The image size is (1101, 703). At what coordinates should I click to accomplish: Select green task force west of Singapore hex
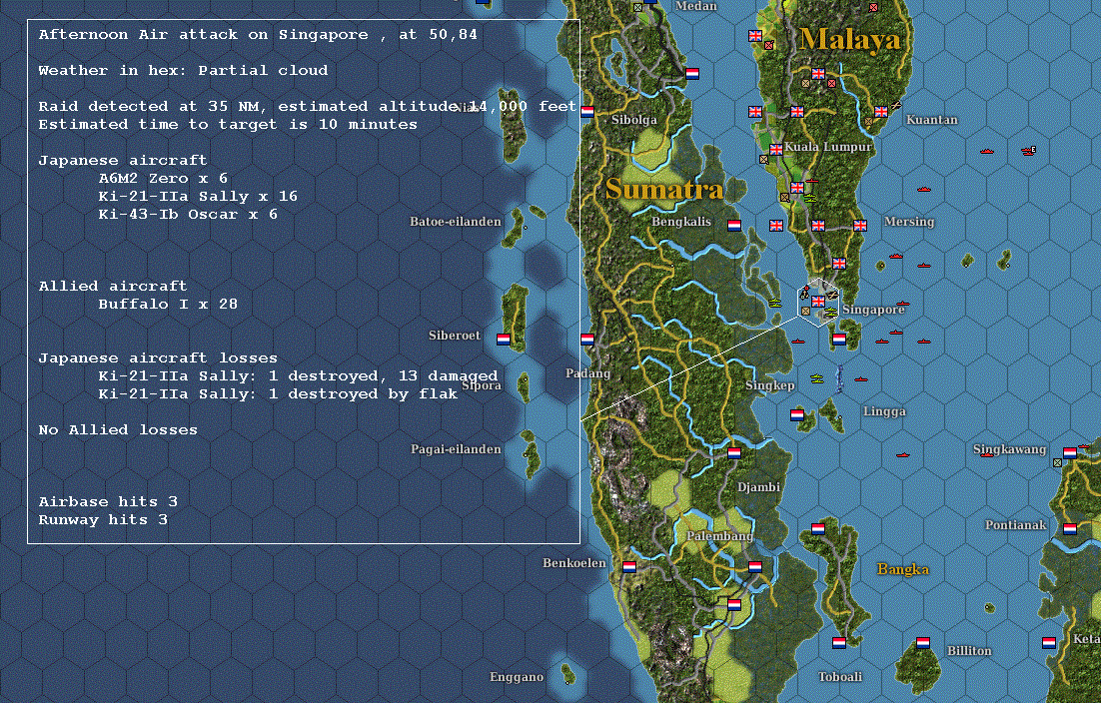pyautogui.click(x=775, y=304)
